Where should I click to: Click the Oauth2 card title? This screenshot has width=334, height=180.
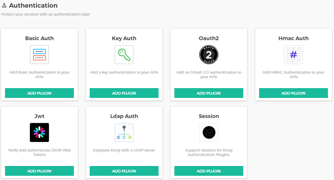(209, 38)
